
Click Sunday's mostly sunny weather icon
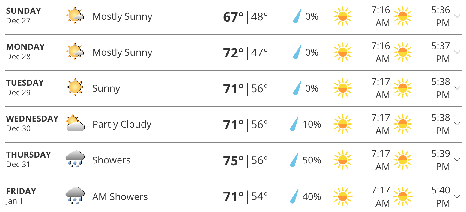pos(75,16)
